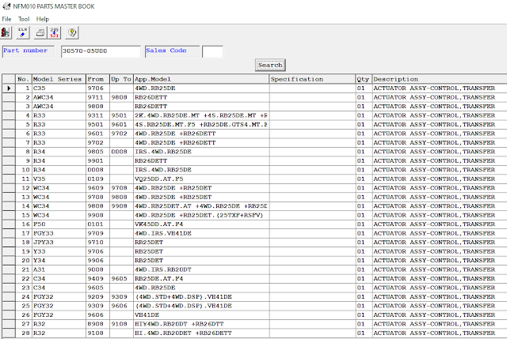Click the Specification column header
Viewport: 507px width, 339px height.
coord(312,79)
